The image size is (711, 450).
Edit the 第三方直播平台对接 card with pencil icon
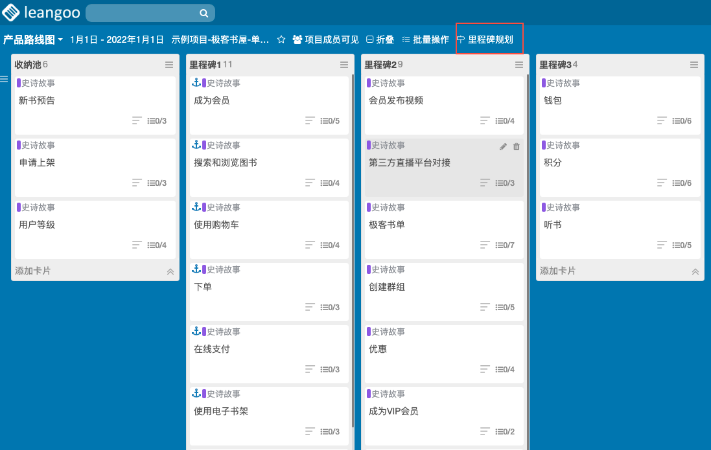coord(503,147)
